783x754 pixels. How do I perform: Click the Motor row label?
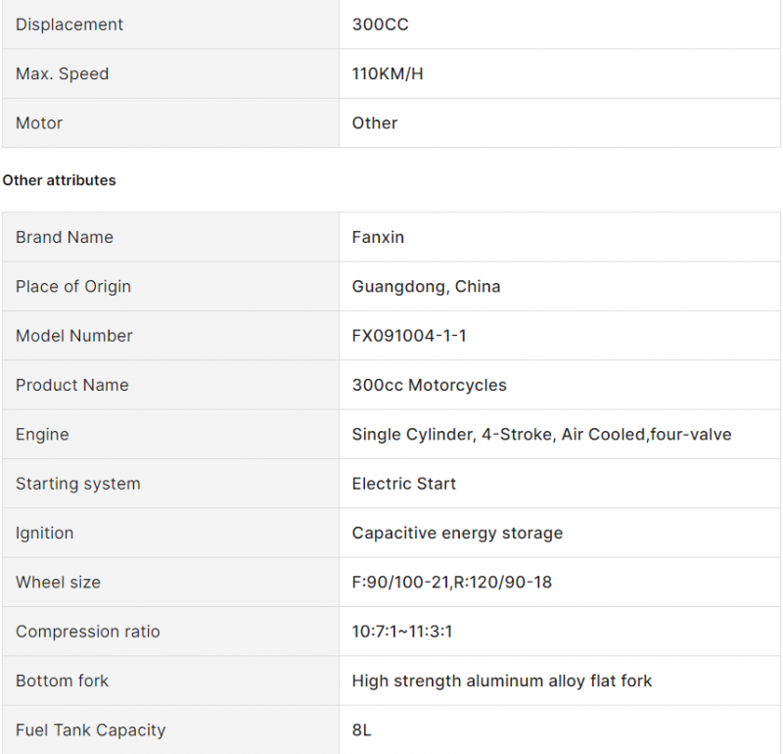(39, 123)
